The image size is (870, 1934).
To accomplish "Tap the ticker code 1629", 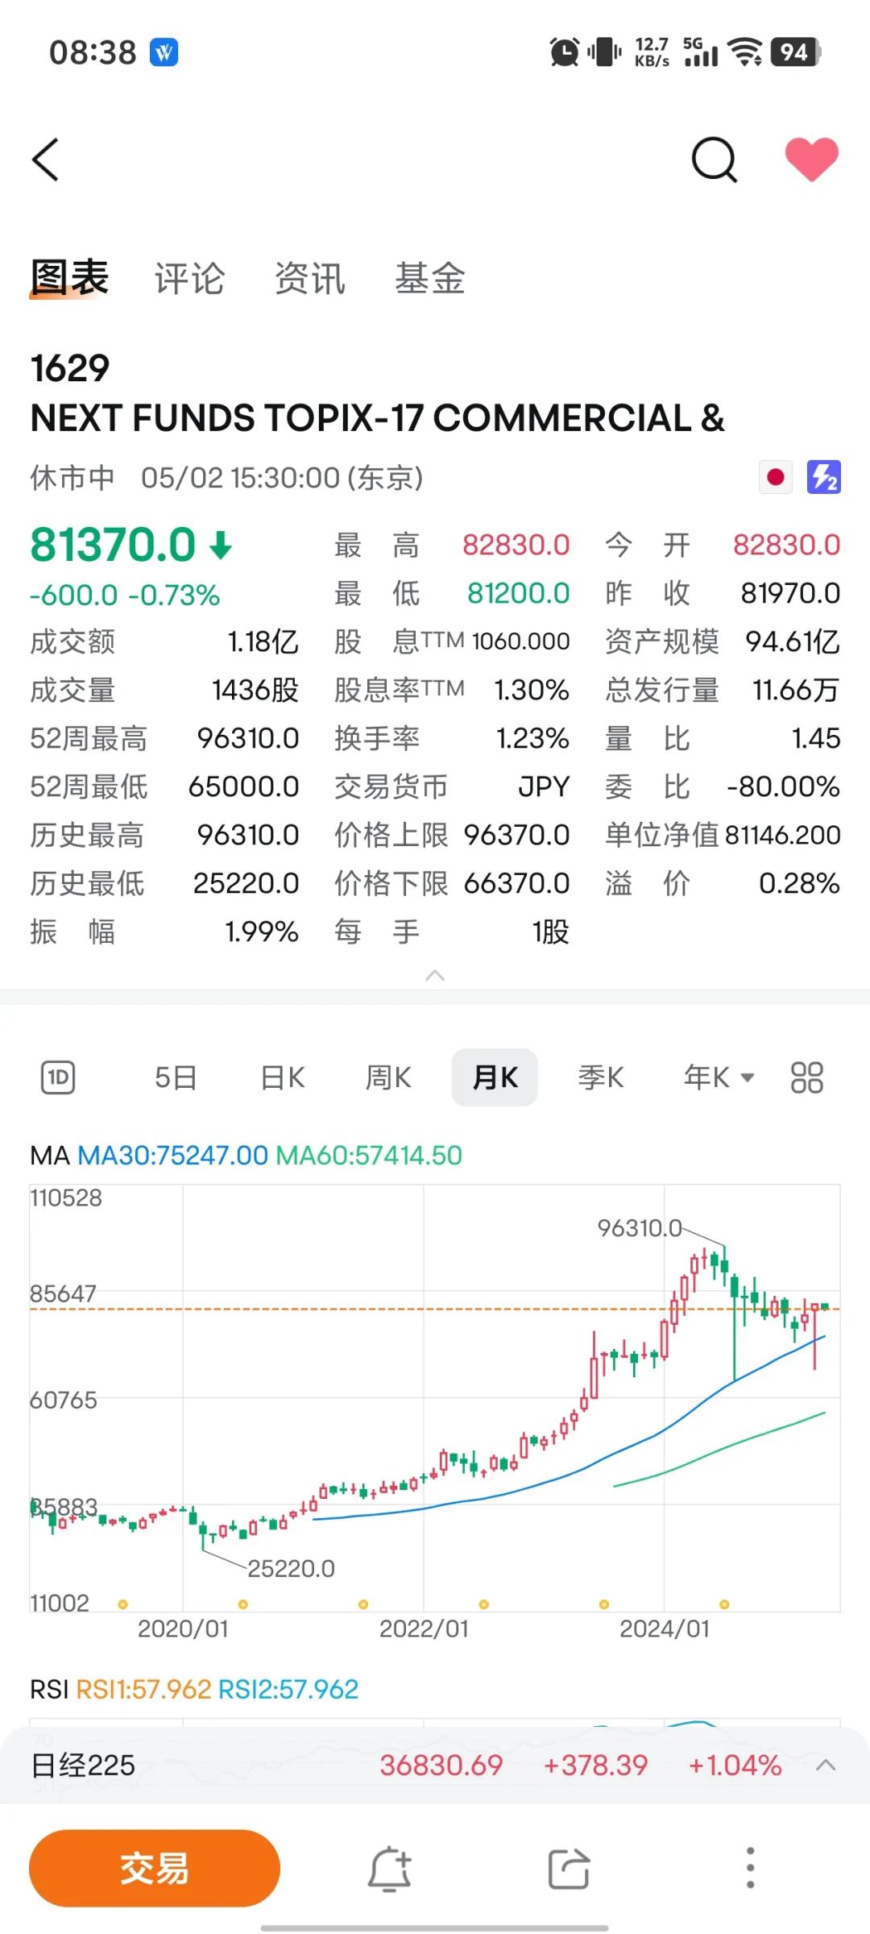I will [x=69, y=368].
